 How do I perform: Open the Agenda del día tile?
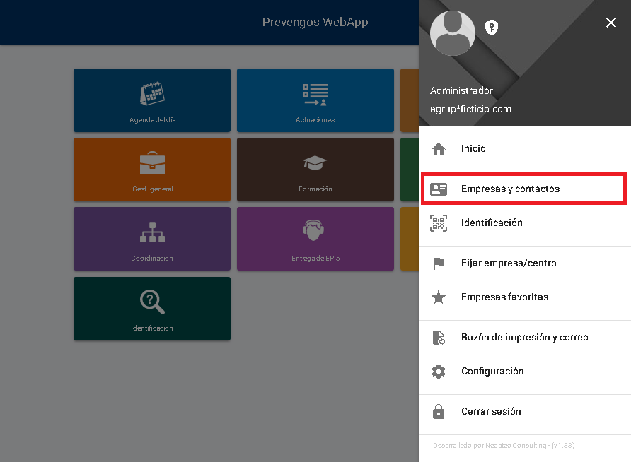(x=152, y=100)
